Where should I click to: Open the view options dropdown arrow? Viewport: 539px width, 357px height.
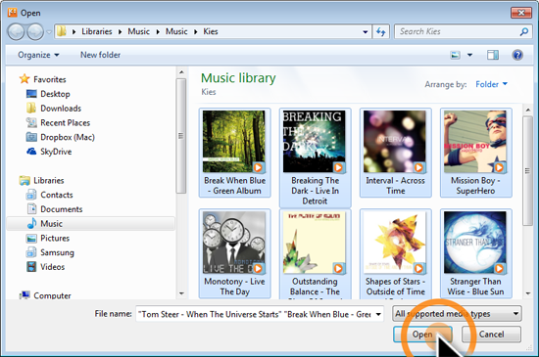(469, 55)
